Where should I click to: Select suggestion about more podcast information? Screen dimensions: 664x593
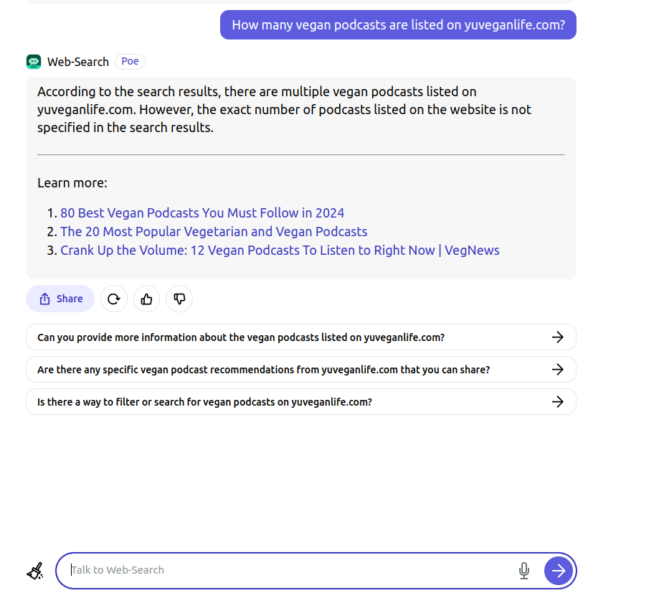click(x=301, y=337)
